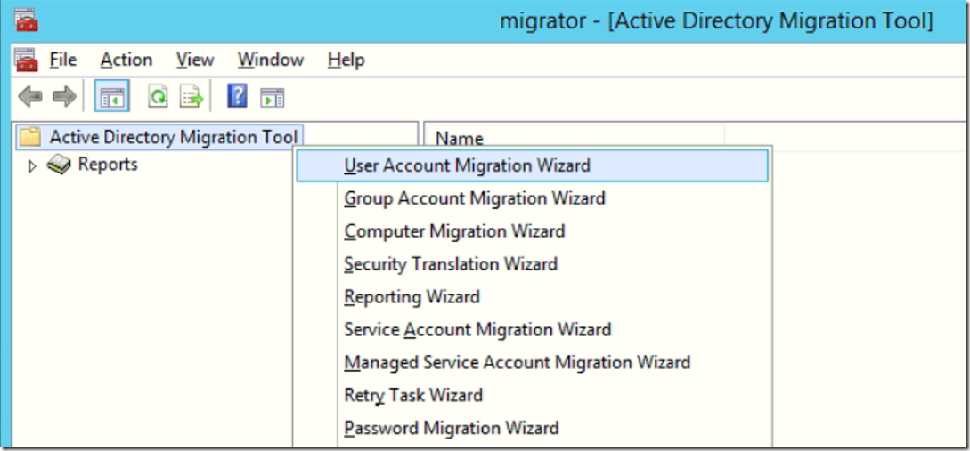Click the Back arrow toolbar icon

coord(29,97)
